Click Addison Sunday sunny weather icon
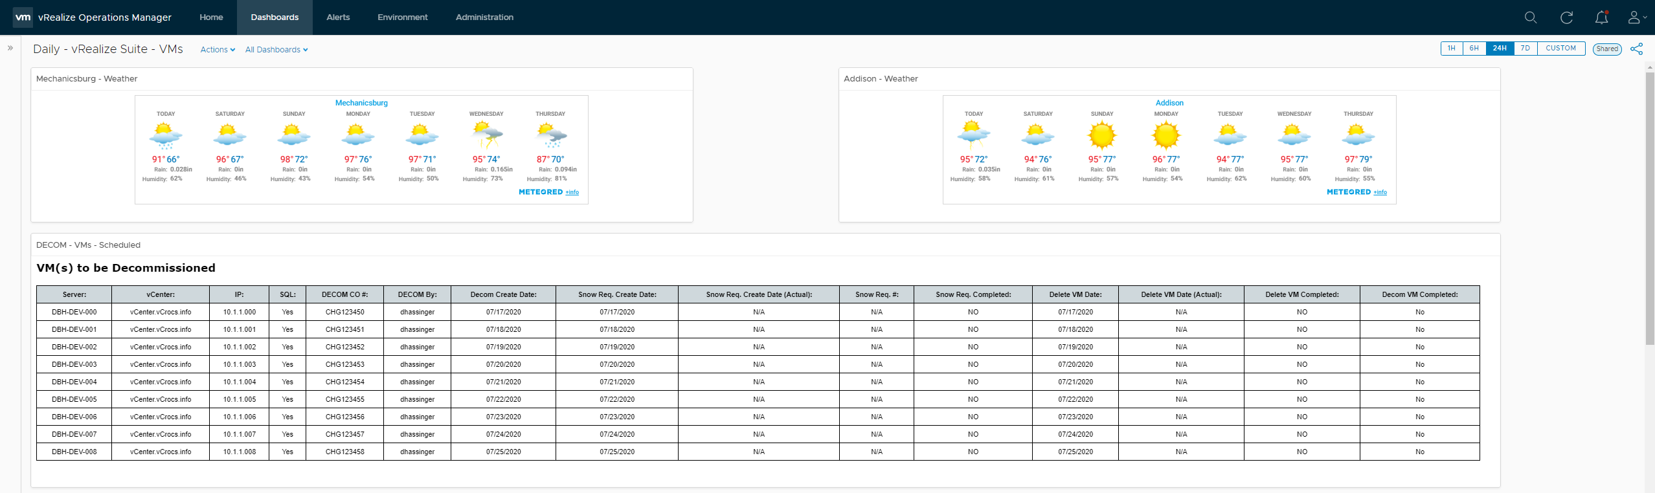The image size is (1655, 493). point(1101,135)
